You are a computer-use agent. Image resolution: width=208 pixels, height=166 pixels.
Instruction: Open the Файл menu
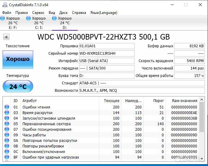click(6, 13)
